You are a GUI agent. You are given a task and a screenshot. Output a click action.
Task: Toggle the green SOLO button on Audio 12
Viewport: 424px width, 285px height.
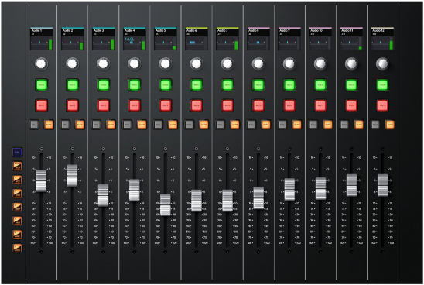[382, 85]
